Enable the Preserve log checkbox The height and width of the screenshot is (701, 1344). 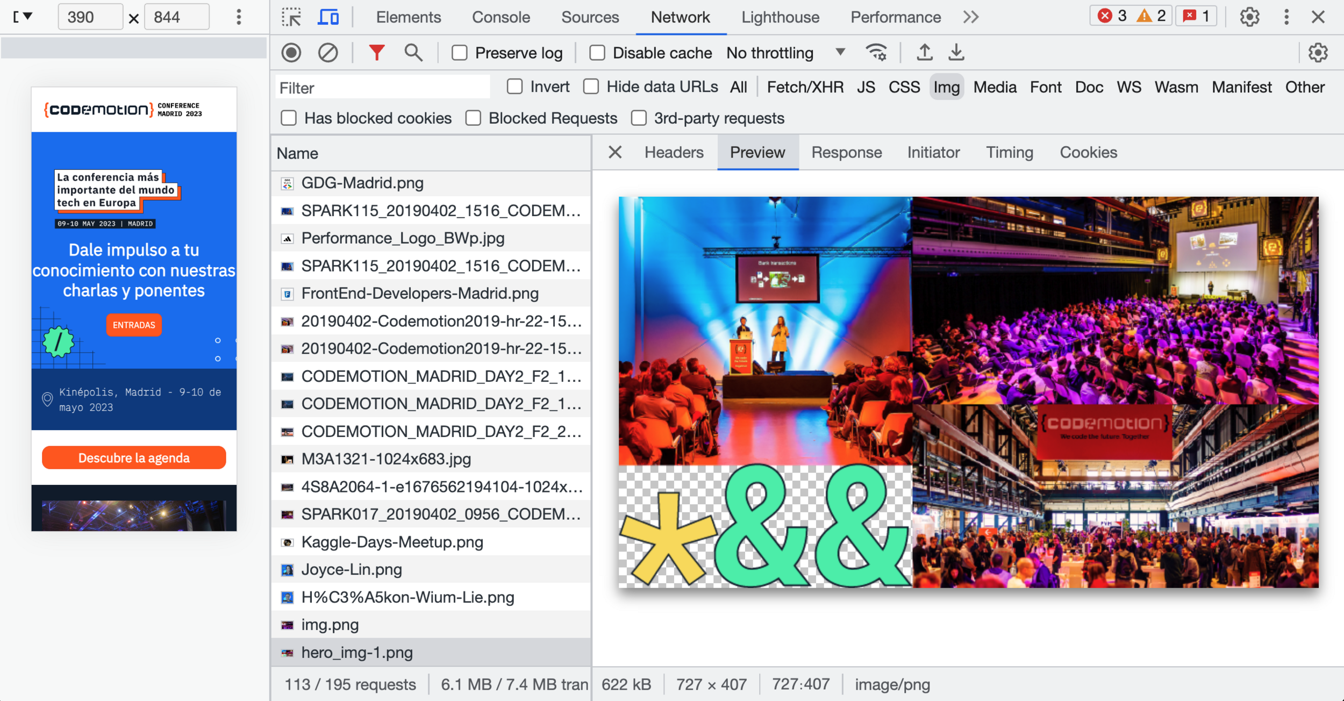tap(460, 53)
